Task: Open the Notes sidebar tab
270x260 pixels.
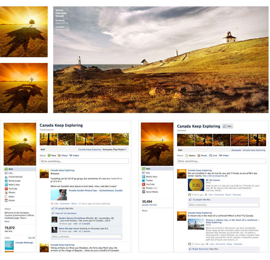Action: (x=11, y=196)
